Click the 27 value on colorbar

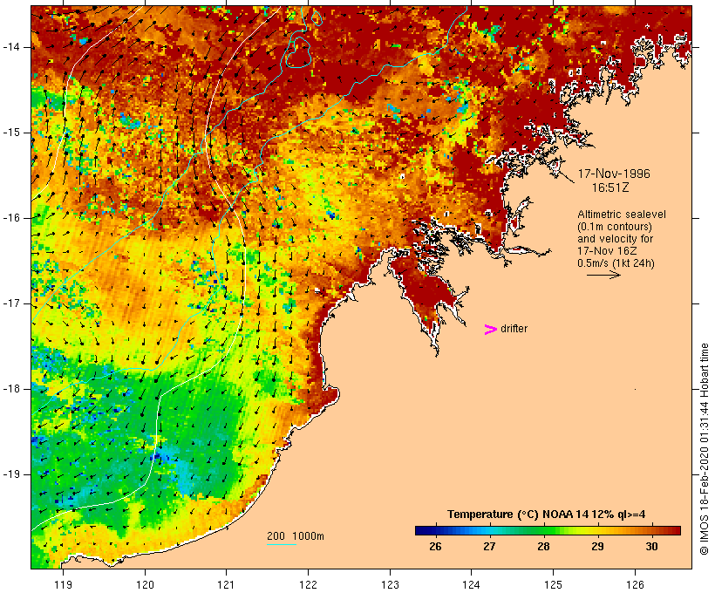pos(489,547)
